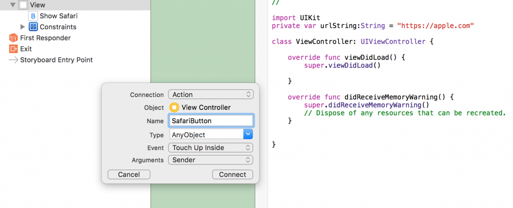The width and height of the screenshot is (513, 208).
Task: Click the yellow View Controller object icon
Action: [174, 107]
